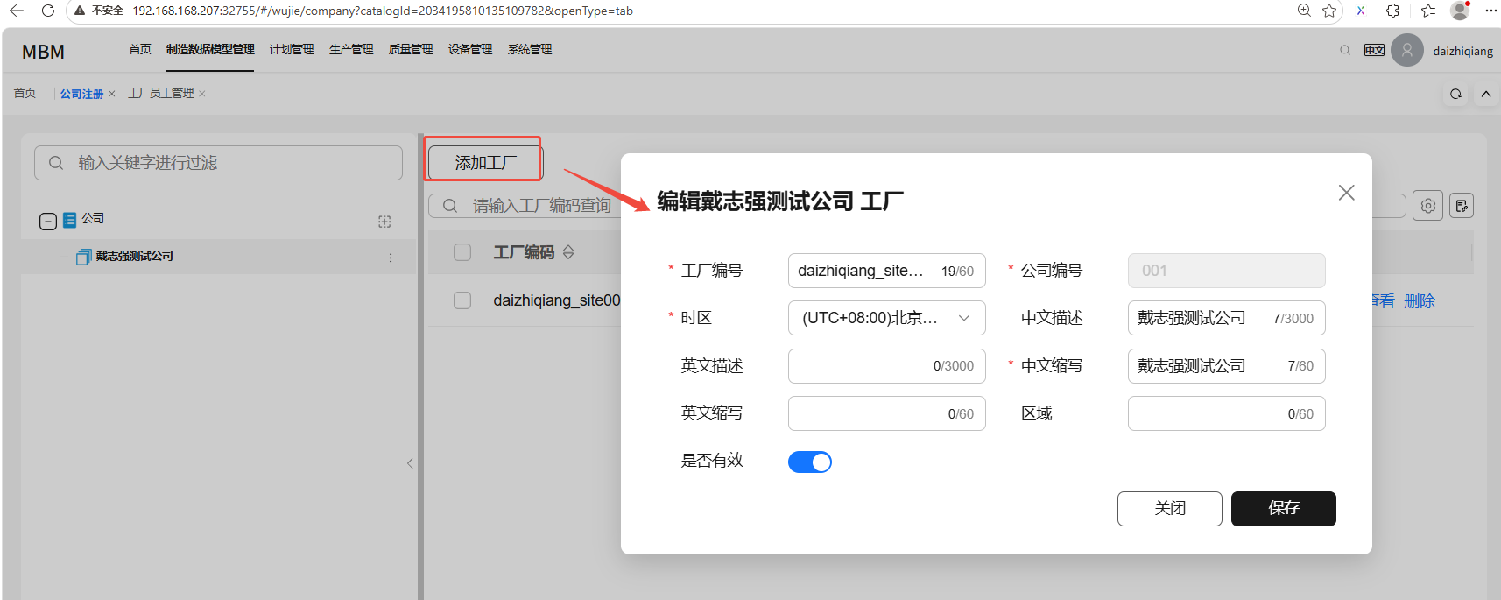
Task: Click the 保存 button
Action: [1284, 509]
